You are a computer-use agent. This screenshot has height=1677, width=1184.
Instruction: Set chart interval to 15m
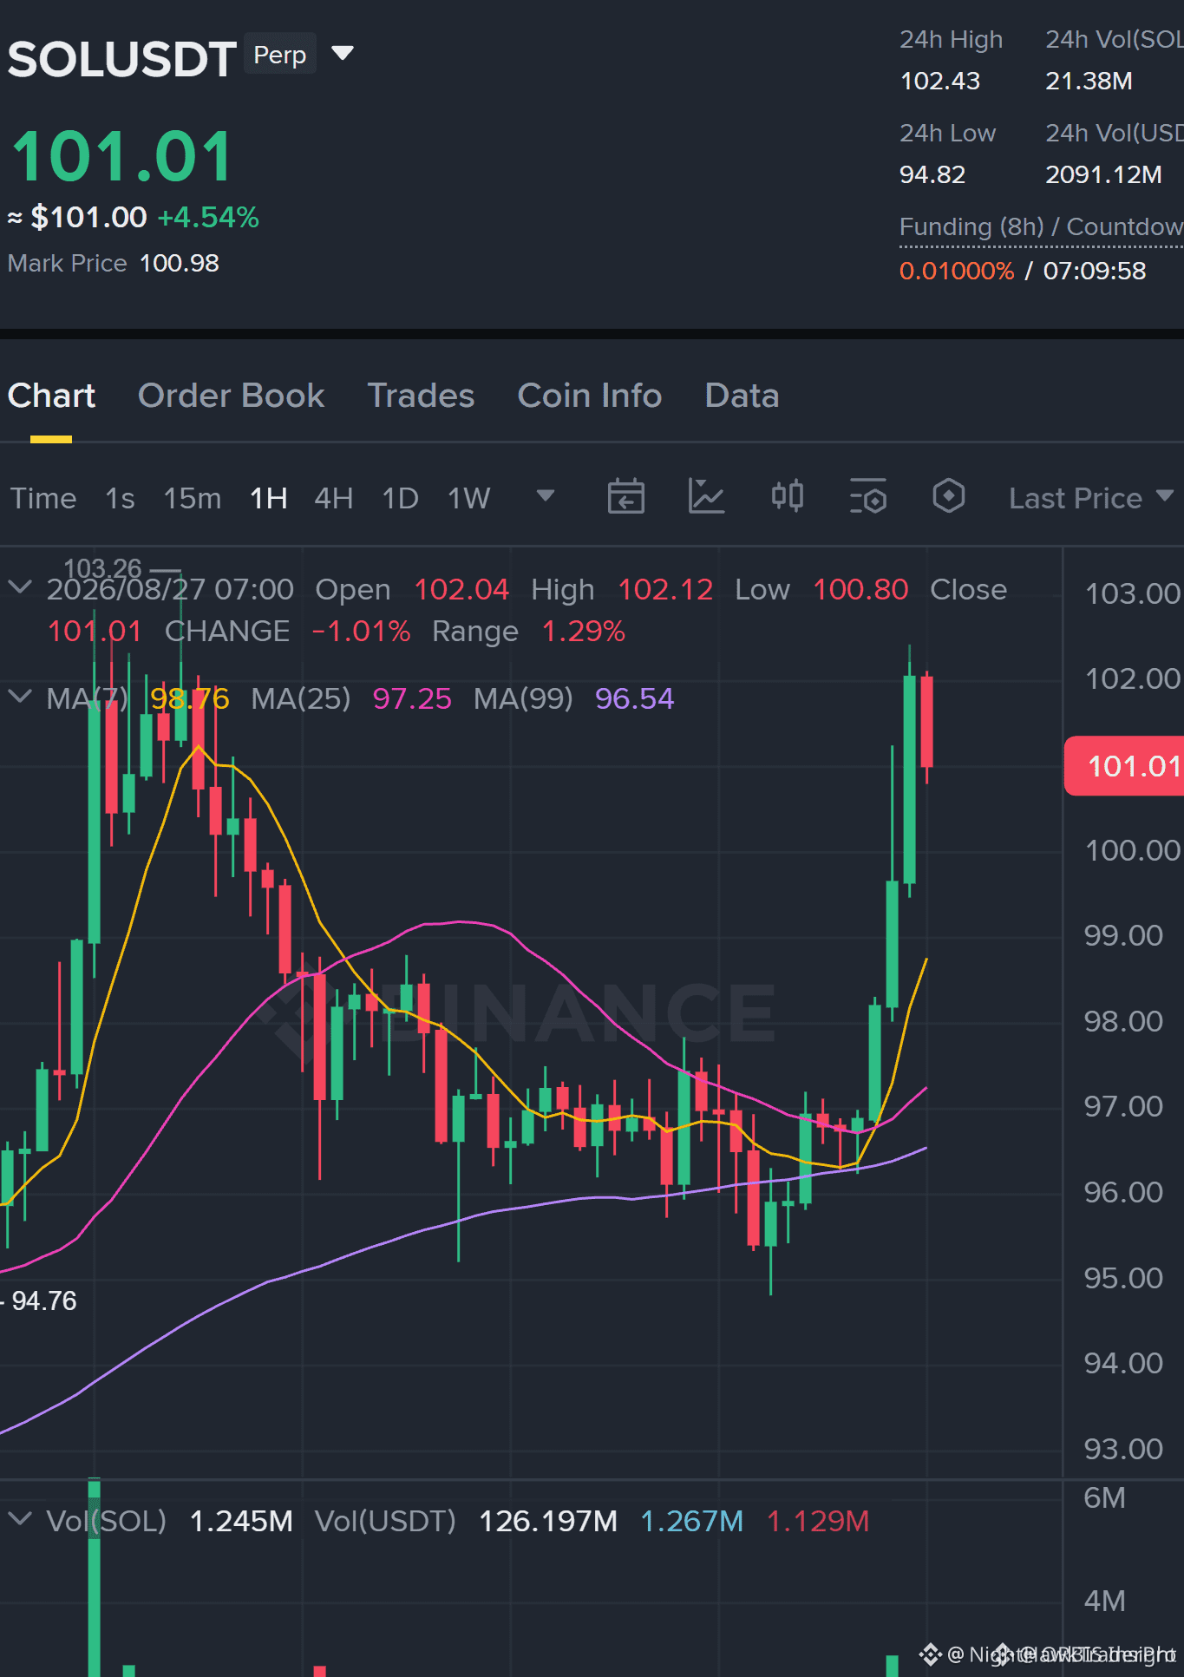tap(193, 499)
